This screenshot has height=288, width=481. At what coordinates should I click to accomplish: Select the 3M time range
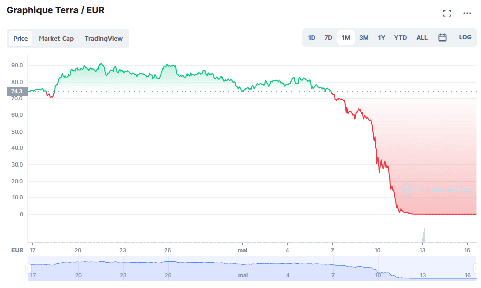coord(364,37)
